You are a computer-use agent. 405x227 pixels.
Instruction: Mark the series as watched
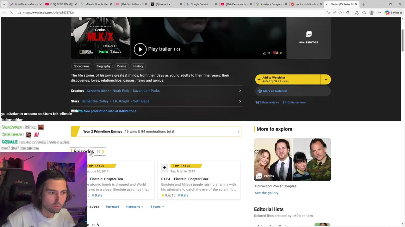tap(293, 91)
